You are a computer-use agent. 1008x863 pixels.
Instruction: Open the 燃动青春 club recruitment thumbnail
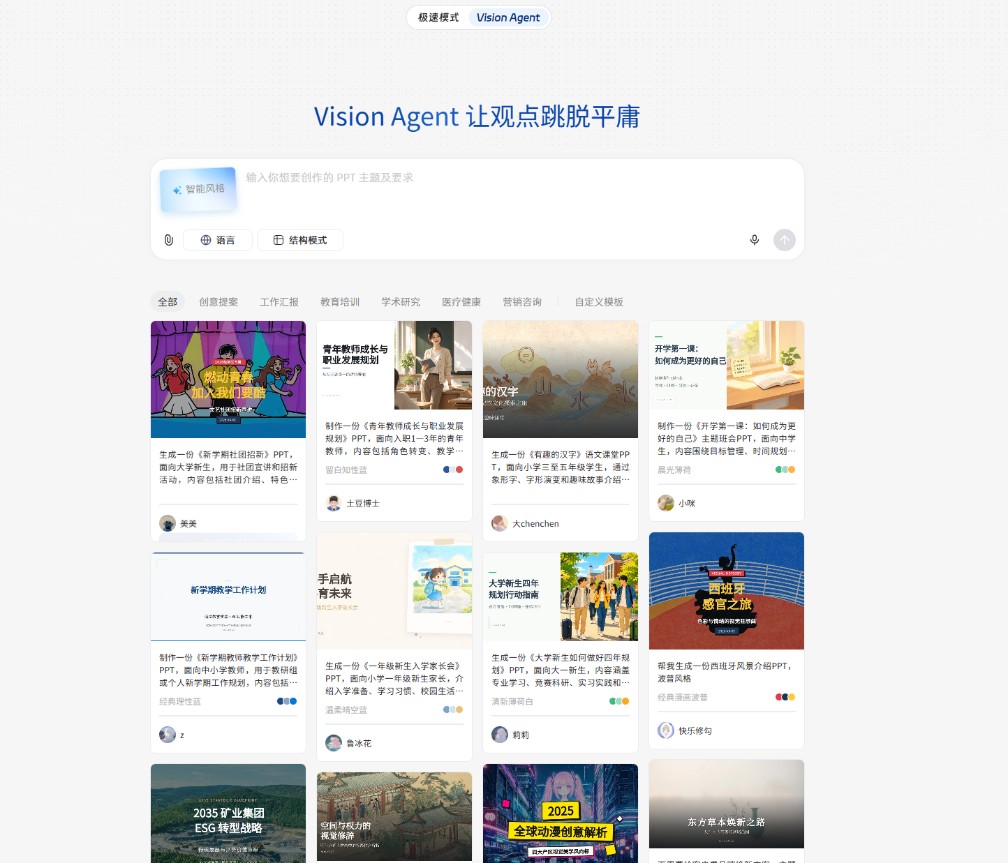(228, 380)
